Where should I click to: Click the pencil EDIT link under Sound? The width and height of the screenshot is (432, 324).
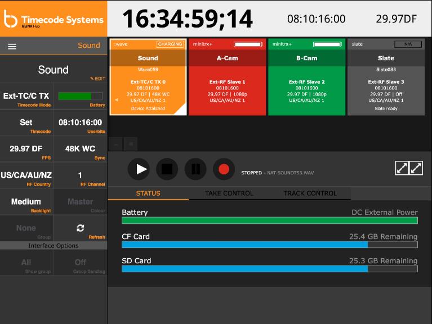(x=98, y=79)
